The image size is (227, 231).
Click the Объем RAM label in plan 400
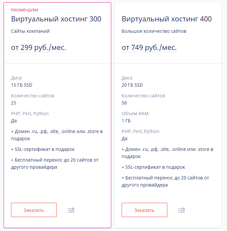coord(135,114)
